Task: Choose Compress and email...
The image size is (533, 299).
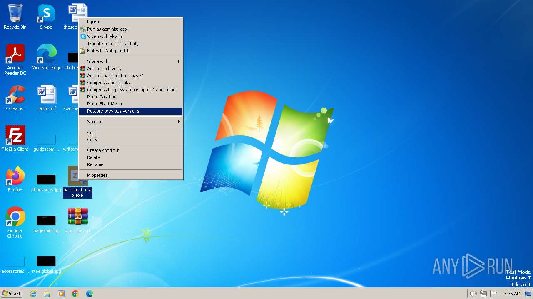Action: point(131,83)
